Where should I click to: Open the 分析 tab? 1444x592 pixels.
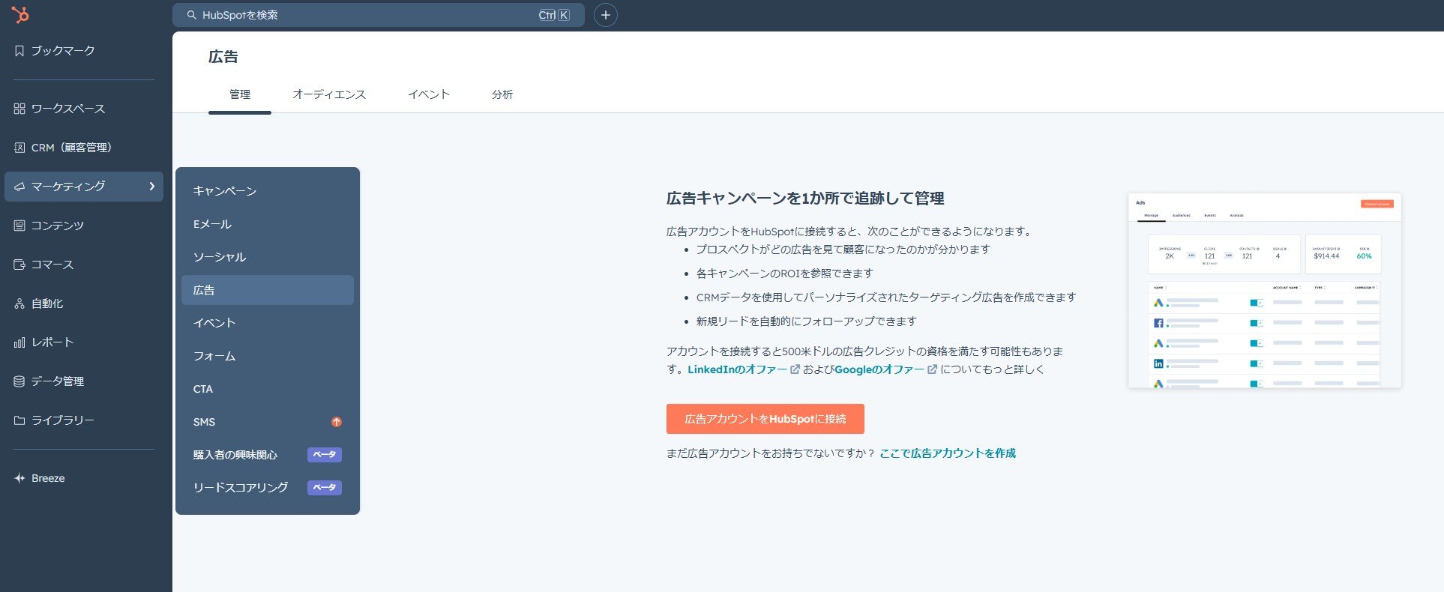502,94
